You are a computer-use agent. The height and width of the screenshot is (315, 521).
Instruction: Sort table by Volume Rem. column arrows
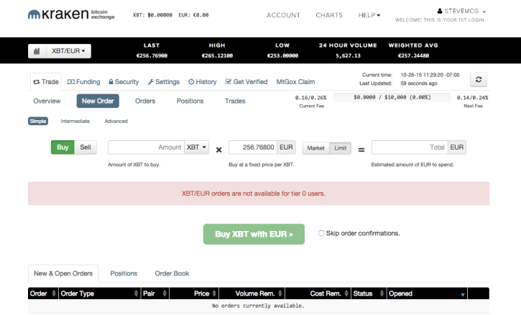[x=280, y=293]
